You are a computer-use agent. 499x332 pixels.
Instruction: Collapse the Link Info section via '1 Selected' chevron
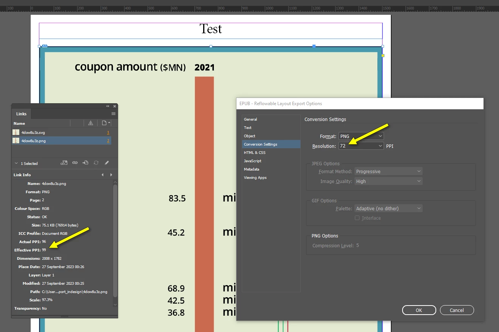coord(16,163)
